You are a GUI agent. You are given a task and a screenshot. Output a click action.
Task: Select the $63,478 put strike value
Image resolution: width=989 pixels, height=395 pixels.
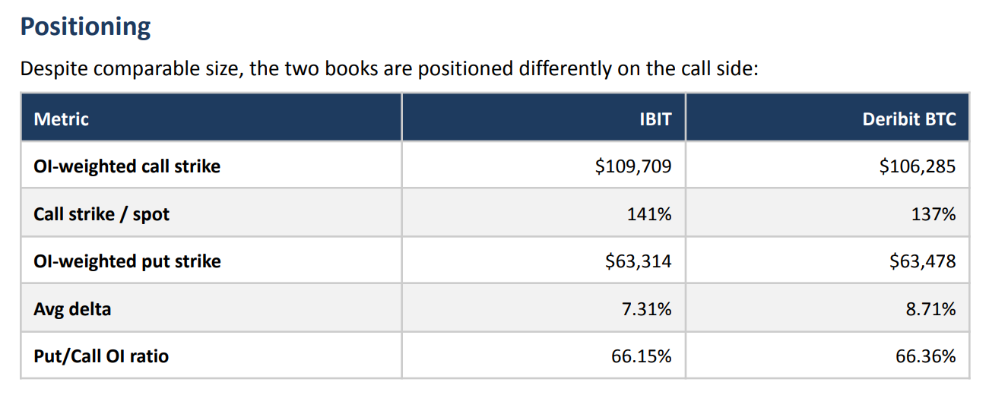click(922, 261)
